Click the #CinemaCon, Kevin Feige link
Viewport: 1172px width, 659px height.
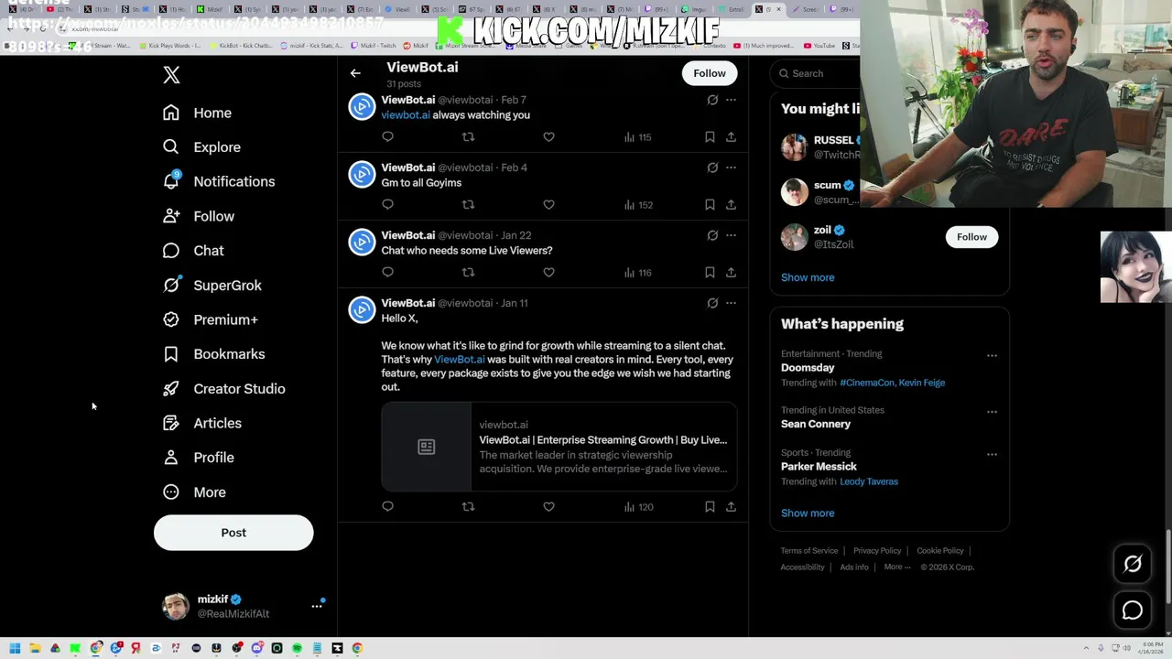[x=892, y=383]
